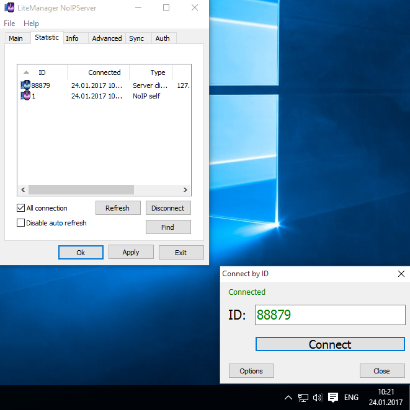Switch to the Statistic tab

click(47, 37)
